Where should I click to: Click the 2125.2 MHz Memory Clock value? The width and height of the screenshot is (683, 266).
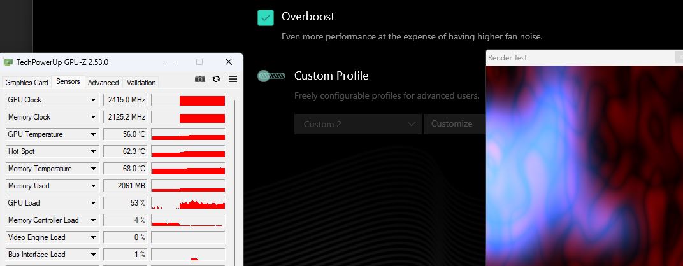(126, 117)
